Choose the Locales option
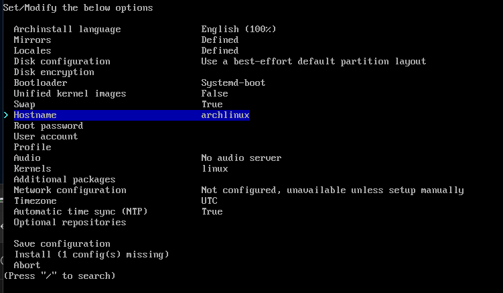The image size is (503, 293). 32,51
